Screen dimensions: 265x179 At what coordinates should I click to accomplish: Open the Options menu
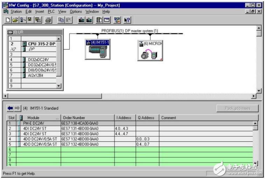click(x=76, y=12)
